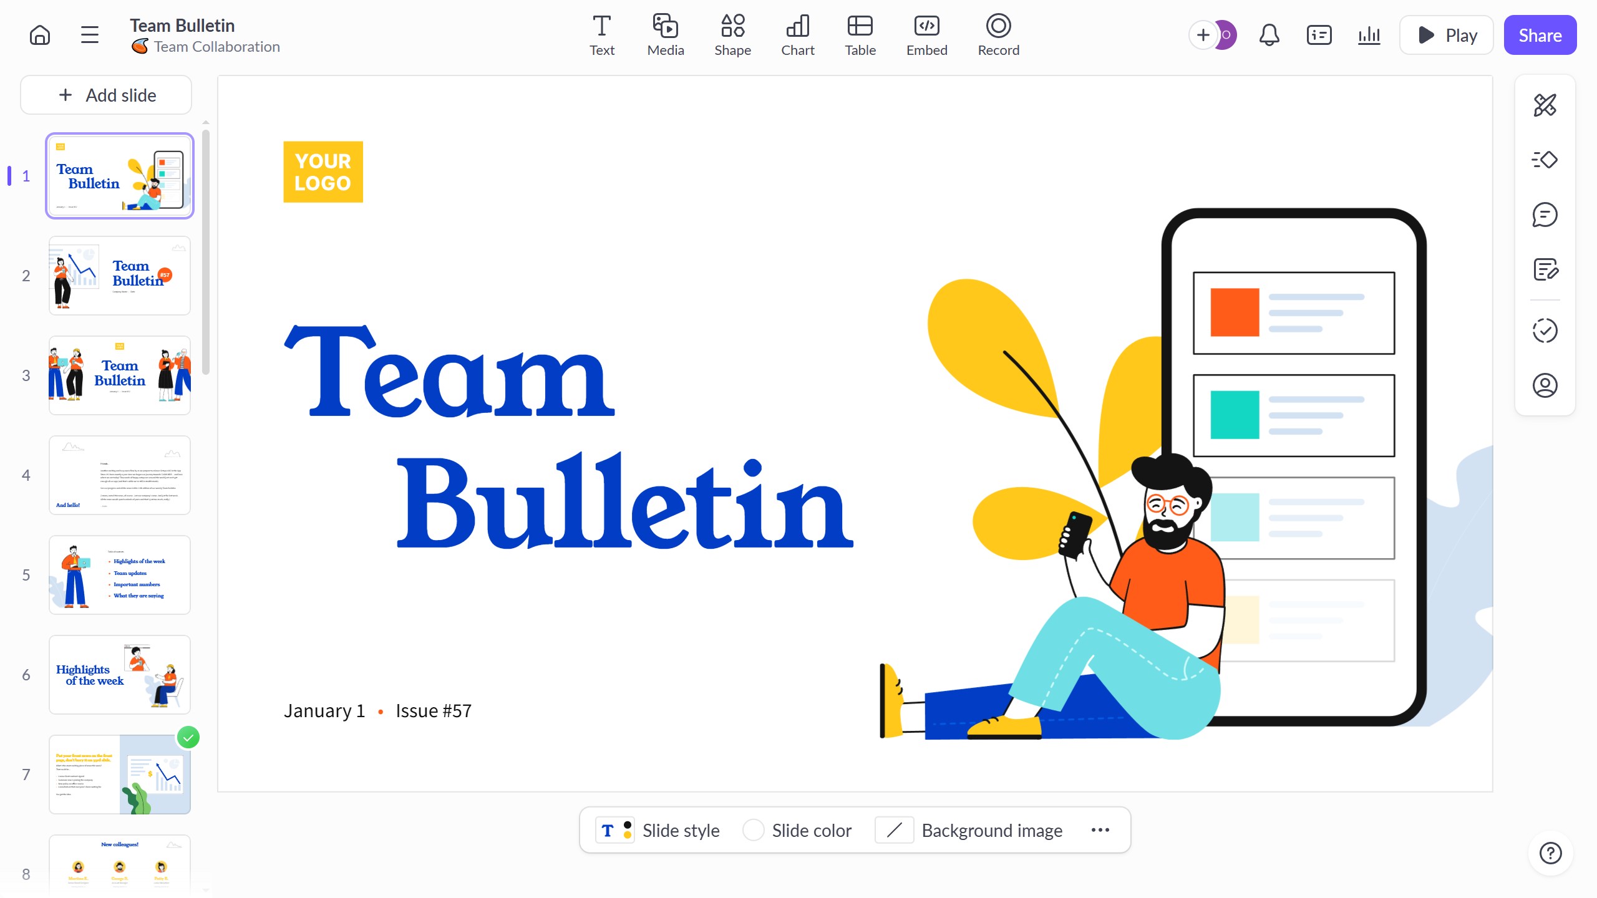The image size is (1597, 898).
Task: Click the Home icon
Action: tap(40, 35)
